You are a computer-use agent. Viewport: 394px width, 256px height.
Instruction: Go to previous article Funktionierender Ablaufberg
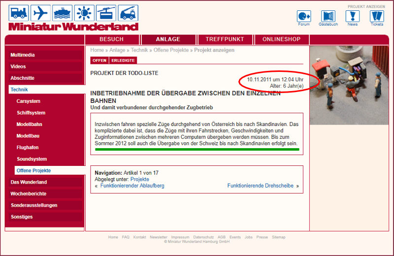click(x=132, y=186)
